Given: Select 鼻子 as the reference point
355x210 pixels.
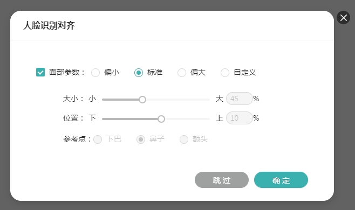Looking at the screenshot, I should point(141,139).
